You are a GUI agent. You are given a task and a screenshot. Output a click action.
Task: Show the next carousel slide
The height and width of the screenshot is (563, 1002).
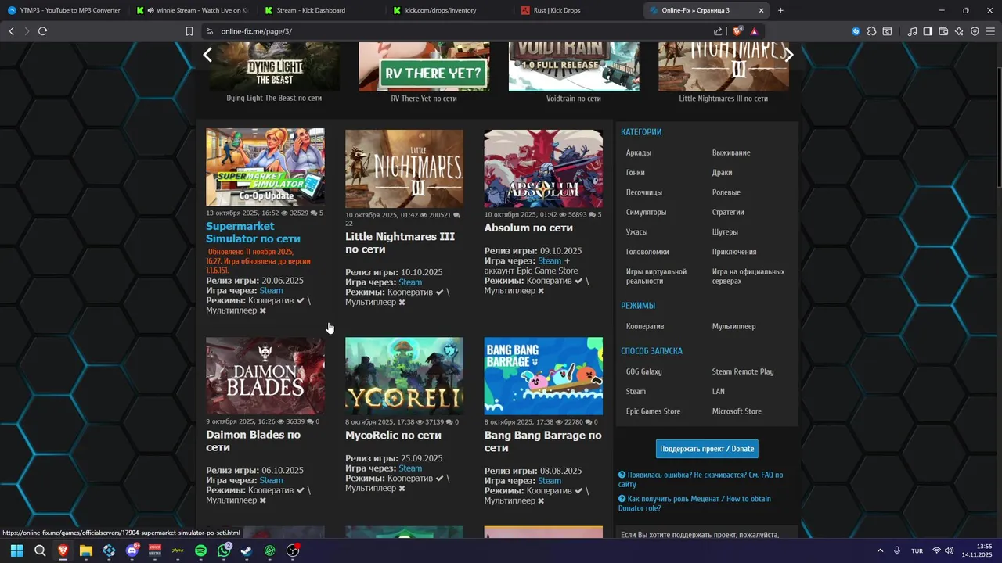tap(789, 54)
